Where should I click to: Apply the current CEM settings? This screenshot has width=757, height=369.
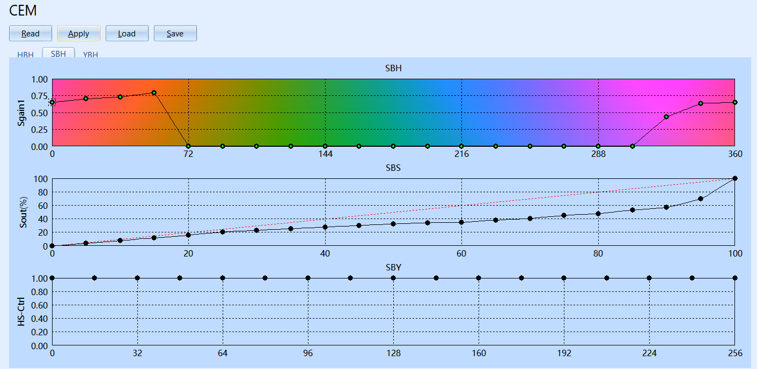79,33
